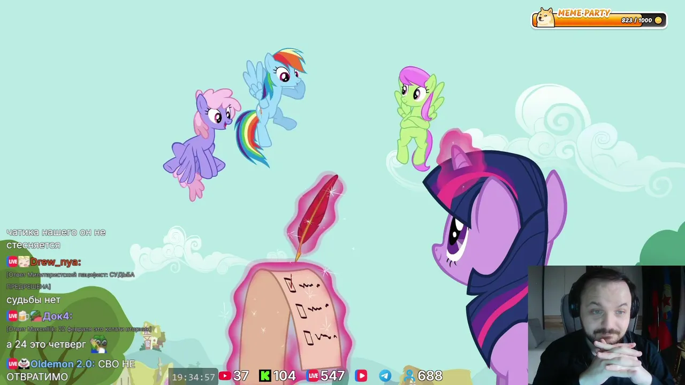Click the reply quote about '22 февраля'
The image size is (685, 385).
point(79,329)
